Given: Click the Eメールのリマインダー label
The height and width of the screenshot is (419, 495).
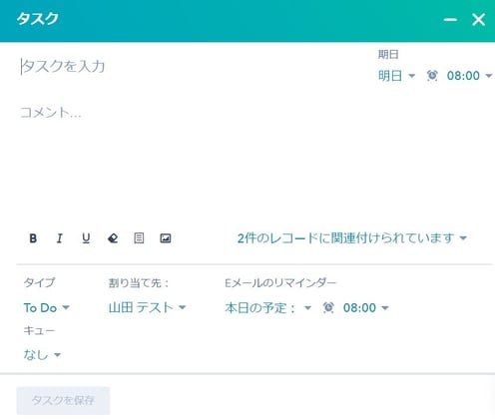Looking at the screenshot, I should point(280,283).
